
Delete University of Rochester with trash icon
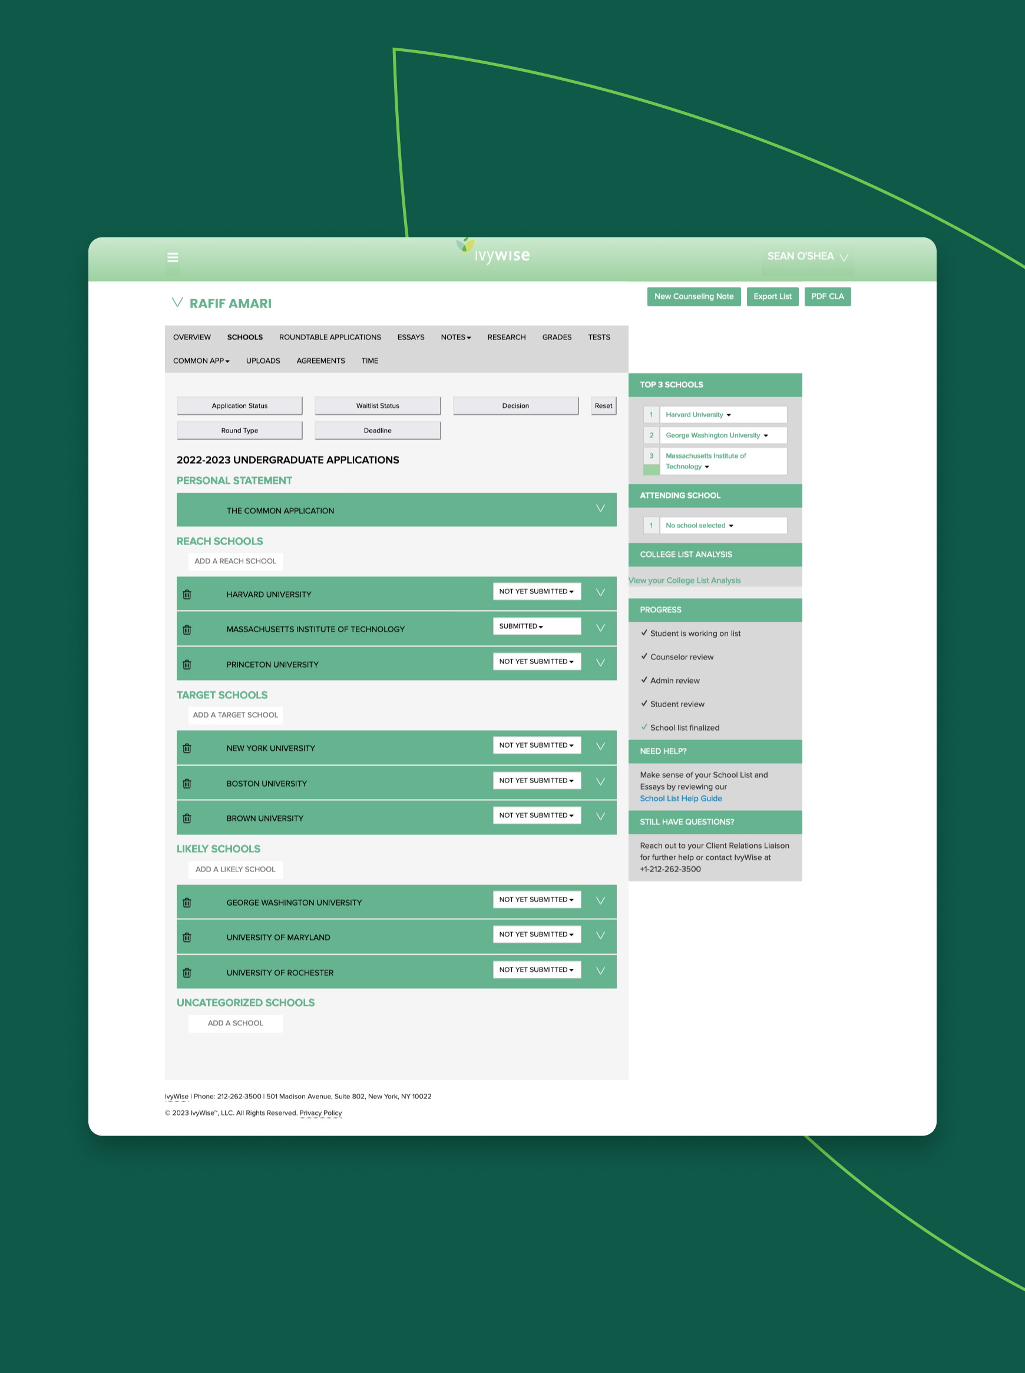[187, 973]
